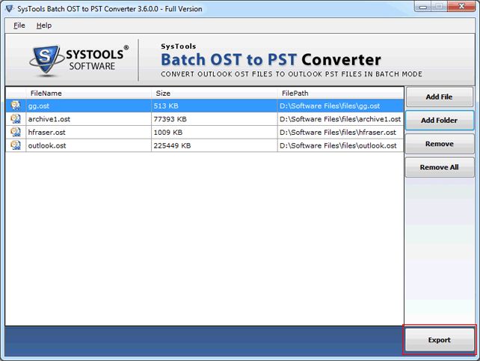
Task: Click the Export button
Action: coord(440,340)
